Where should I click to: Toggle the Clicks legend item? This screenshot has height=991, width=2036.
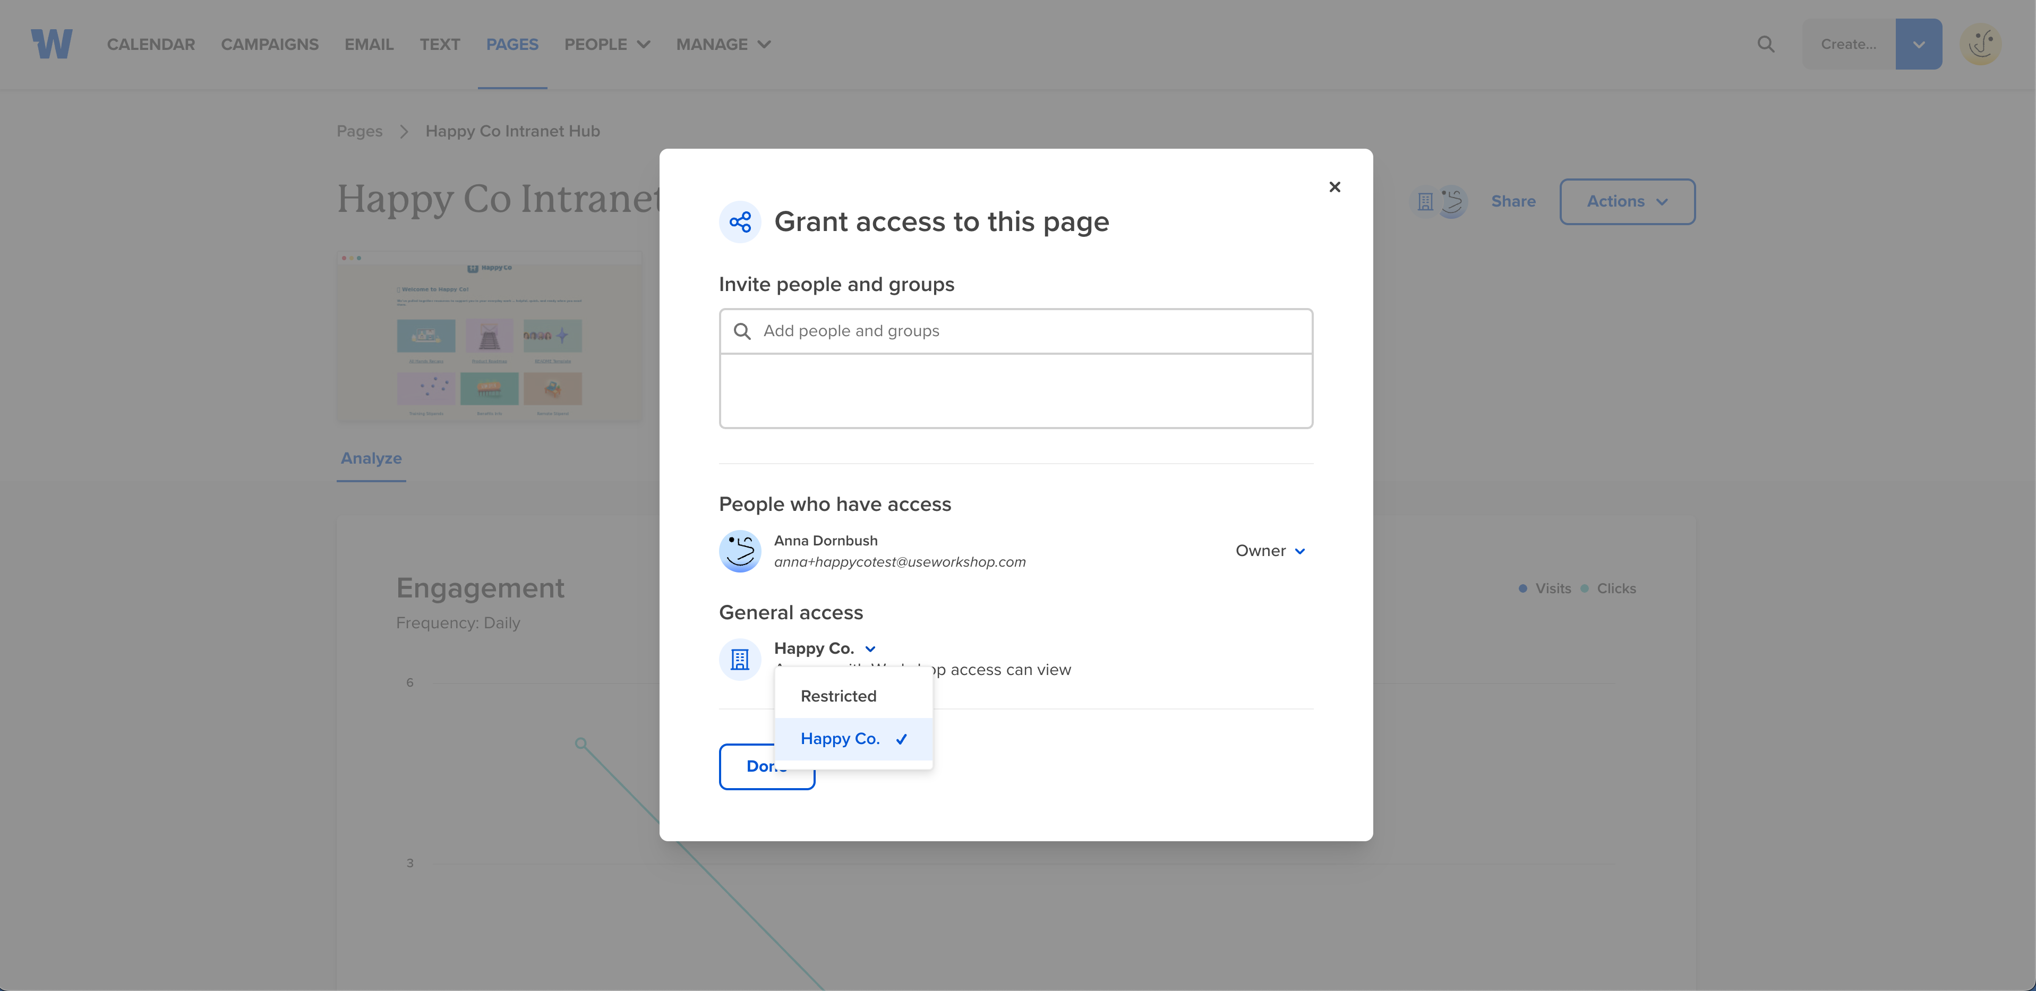[1607, 589]
